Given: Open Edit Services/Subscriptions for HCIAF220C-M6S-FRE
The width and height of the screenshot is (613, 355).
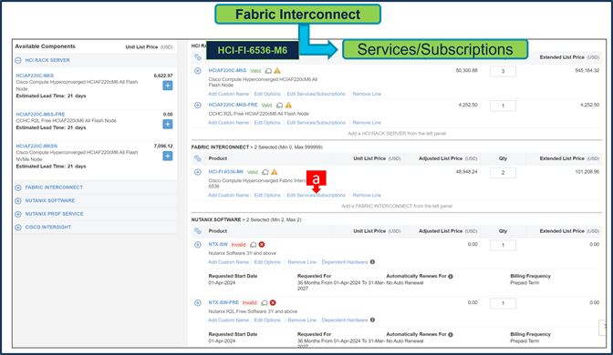Looking at the screenshot, I should (x=316, y=123).
